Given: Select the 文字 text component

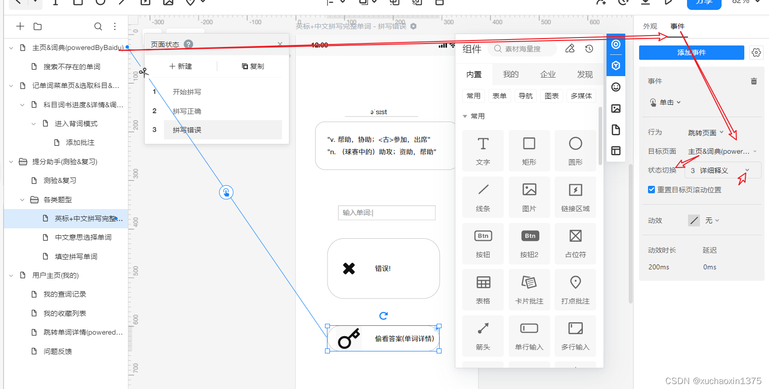Looking at the screenshot, I should [x=483, y=151].
